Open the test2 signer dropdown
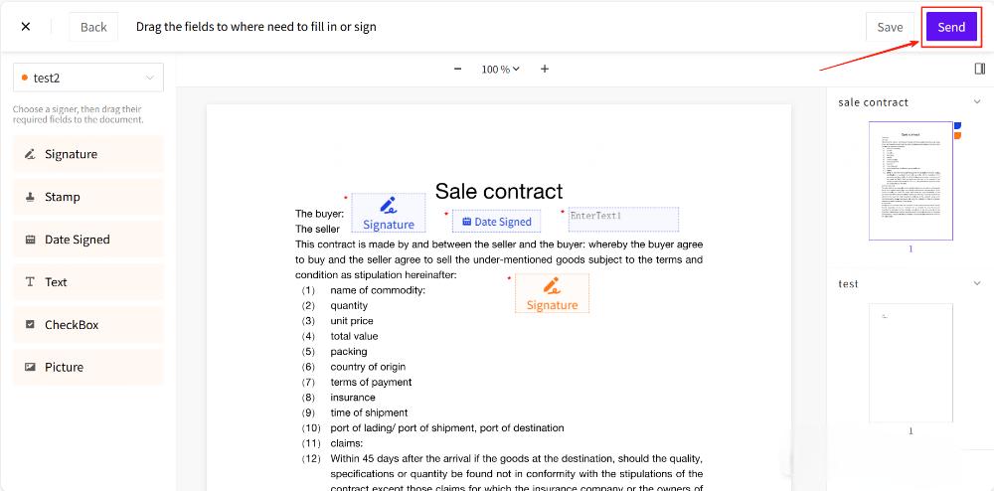 [87, 78]
